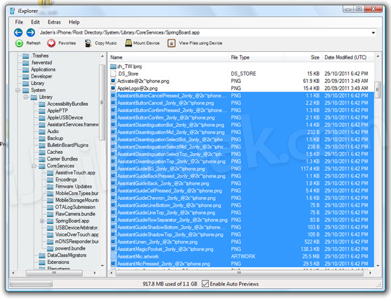This screenshot has width=391, height=301.
Task: Click the Encodings folder icon
Action: click(x=51, y=180)
